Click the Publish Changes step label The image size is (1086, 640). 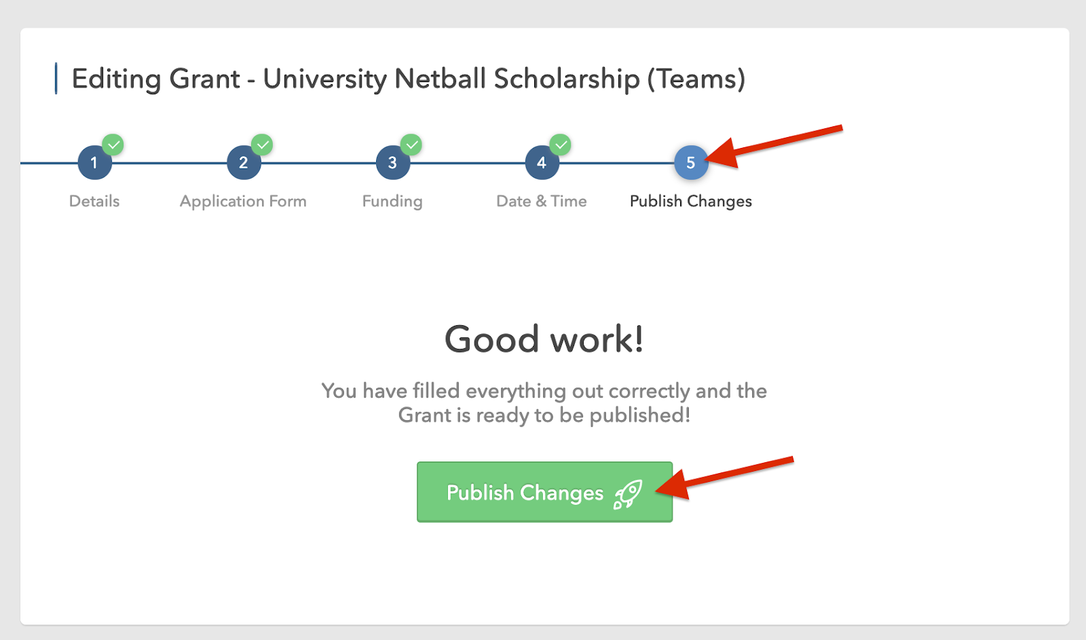click(x=691, y=202)
